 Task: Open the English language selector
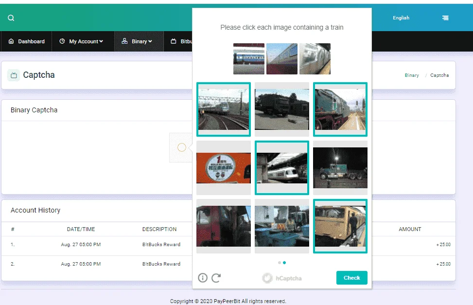pyautogui.click(x=401, y=18)
